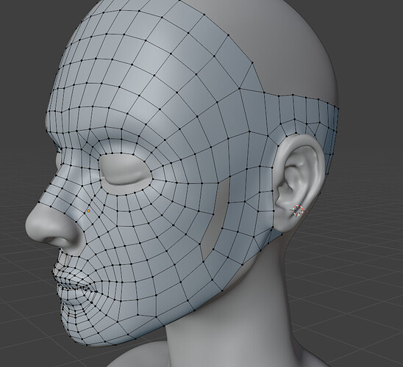
Task: Click the sculpted ear of the head model
Action: coord(299,182)
